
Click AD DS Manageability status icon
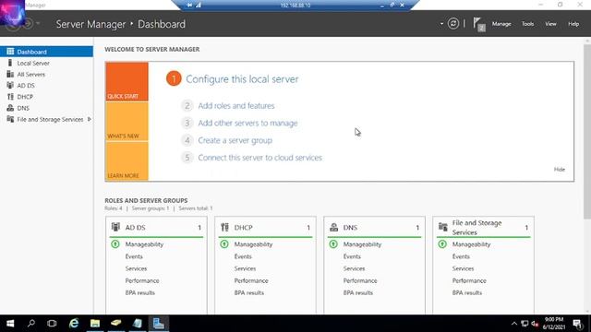tap(115, 243)
